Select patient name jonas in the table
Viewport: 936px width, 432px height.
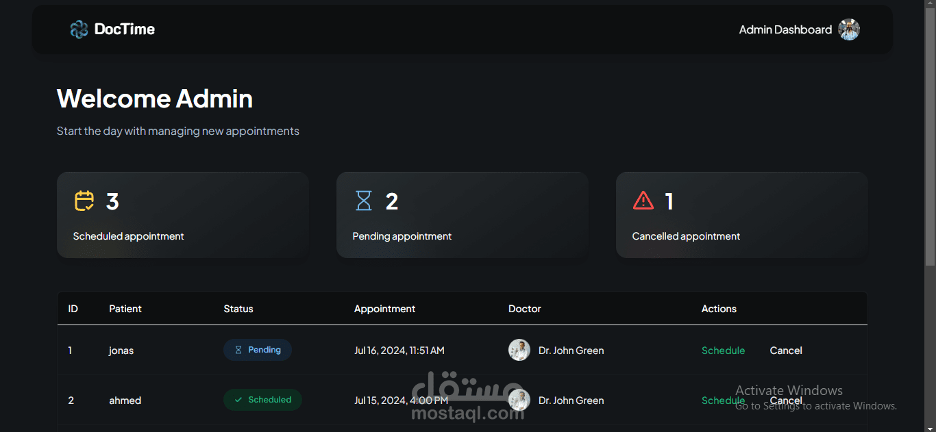coord(121,350)
